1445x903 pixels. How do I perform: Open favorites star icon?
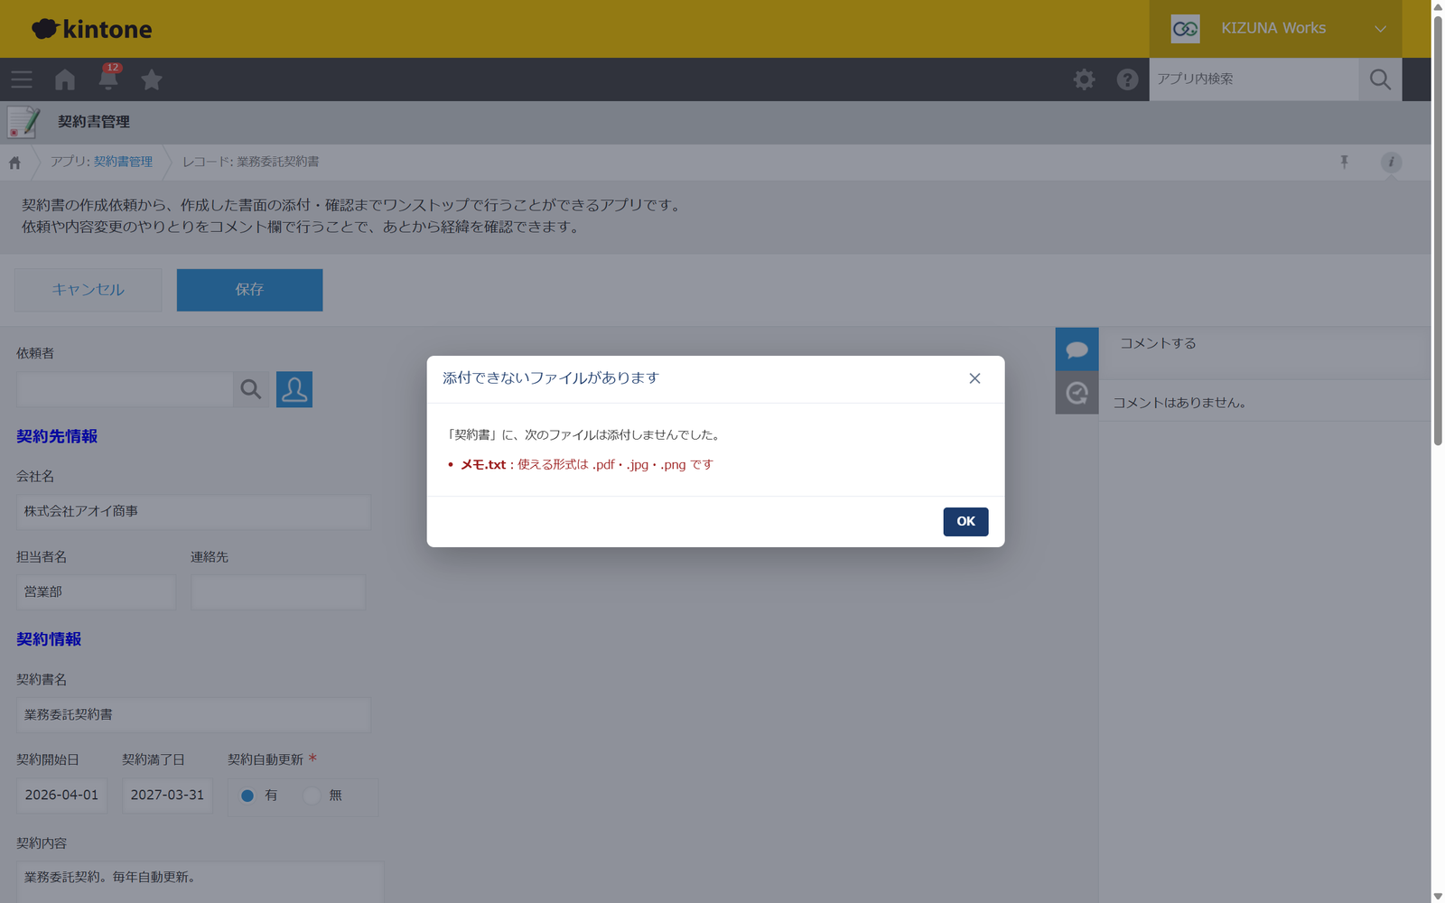tap(152, 79)
